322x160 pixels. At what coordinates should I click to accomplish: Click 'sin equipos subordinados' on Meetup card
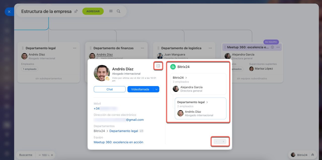[x=252, y=78]
